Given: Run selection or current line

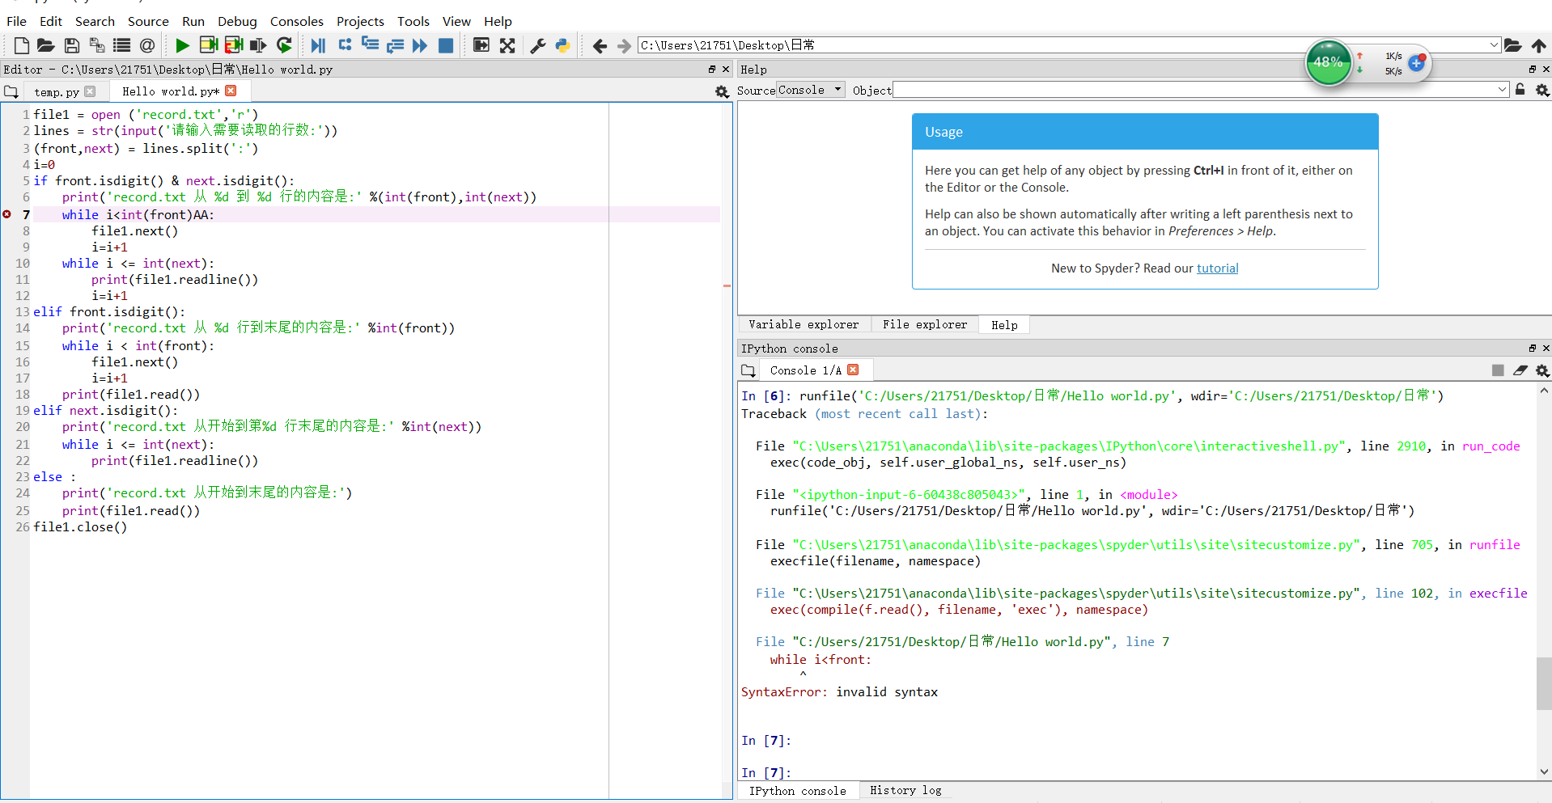Looking at the screenshot, I should coord(258,45).
